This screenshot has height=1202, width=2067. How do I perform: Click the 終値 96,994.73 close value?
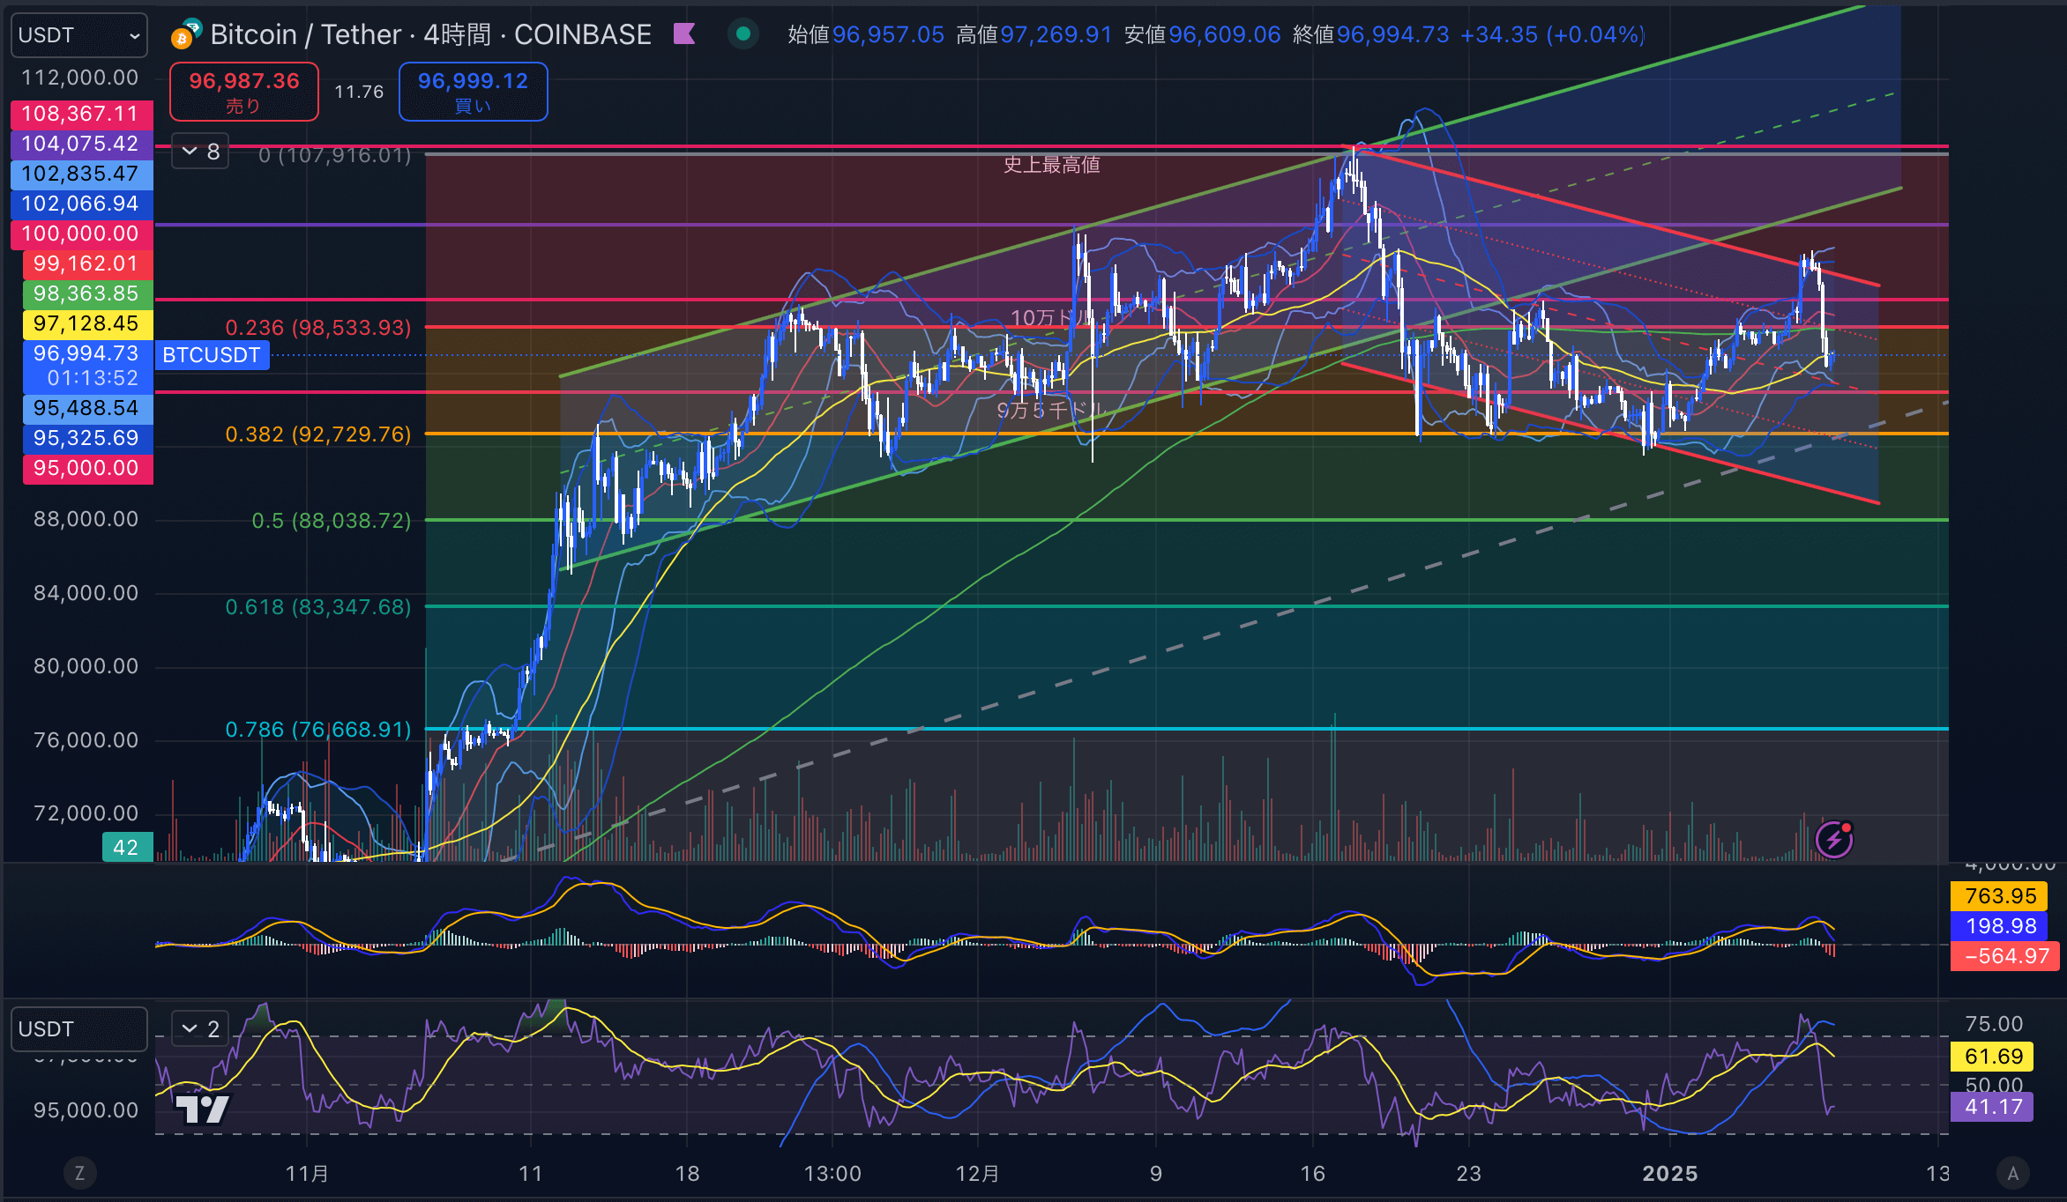(1370, 34)
